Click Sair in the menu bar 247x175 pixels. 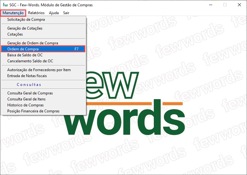coord(66,13)
